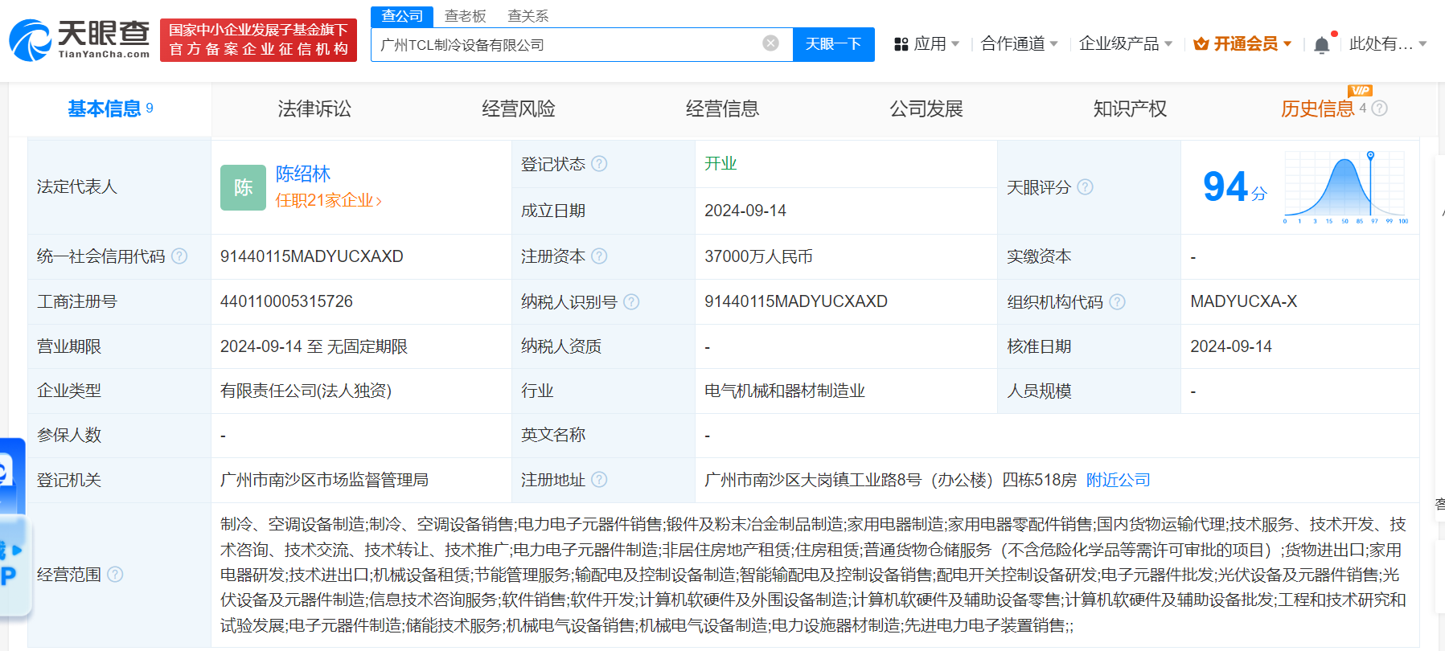Image resolution: width=1445 pixels, height=651 pixels.
Task: Select 有限责任公司(法人独资) text
Action: pos(306,391)
